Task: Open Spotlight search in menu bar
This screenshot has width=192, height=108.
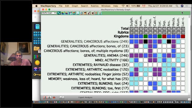Action: (177, 6)
